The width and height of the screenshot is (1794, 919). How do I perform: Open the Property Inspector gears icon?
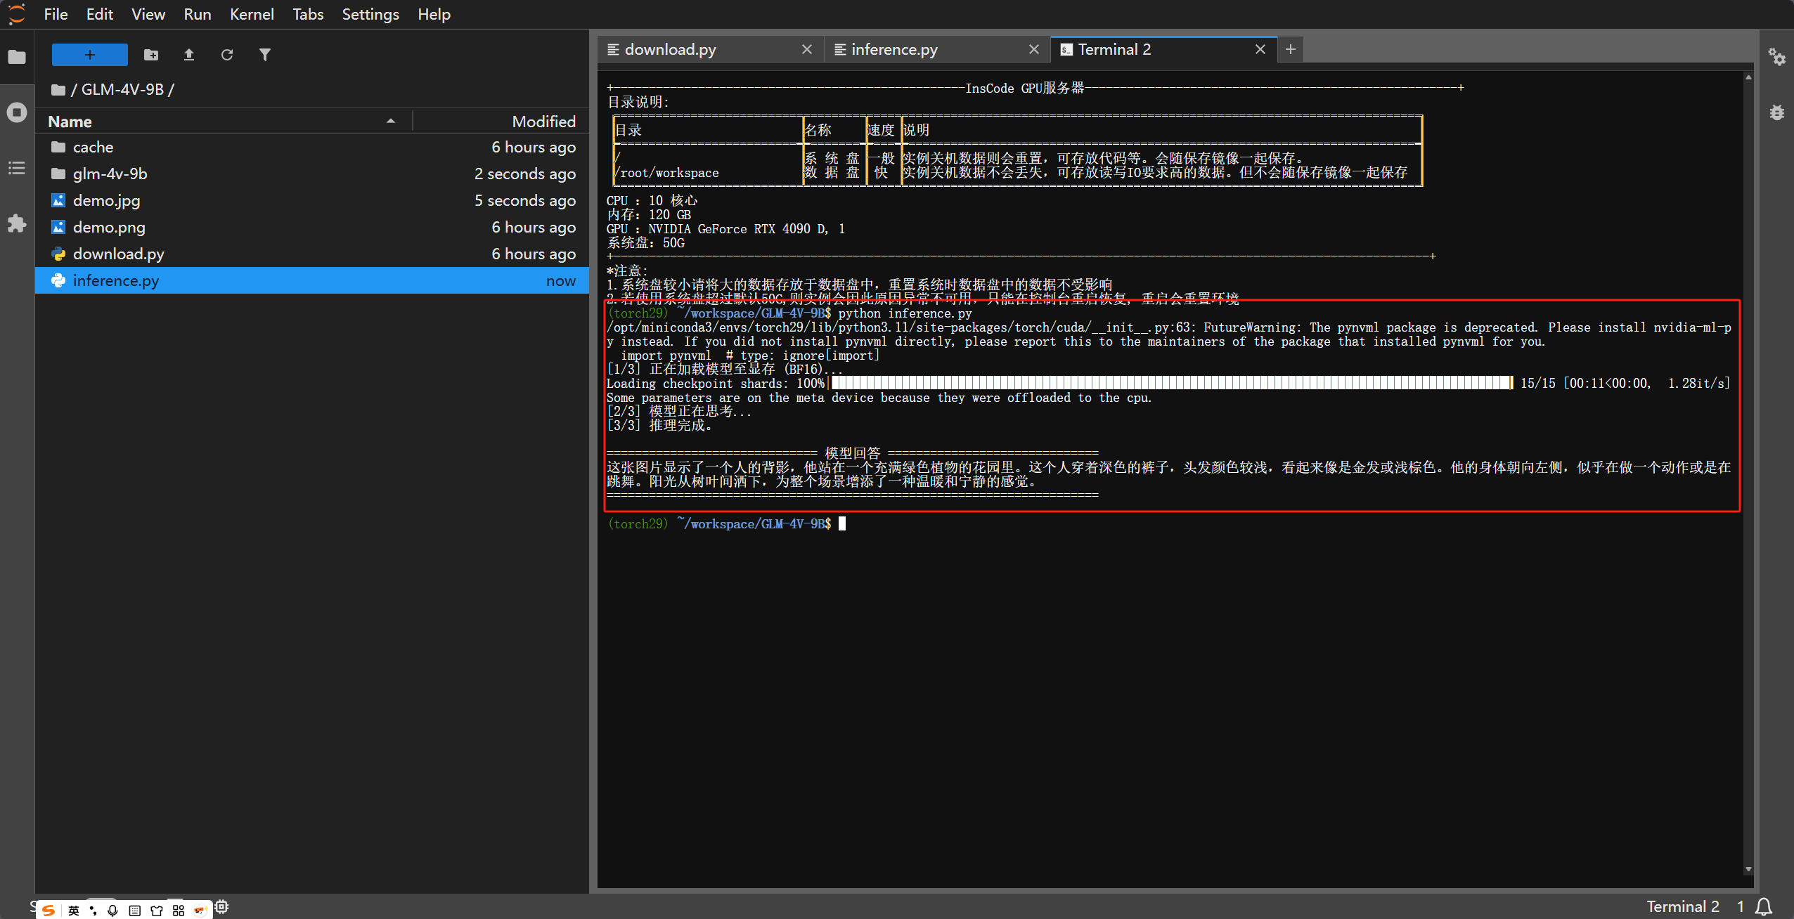click(1777, 57)
